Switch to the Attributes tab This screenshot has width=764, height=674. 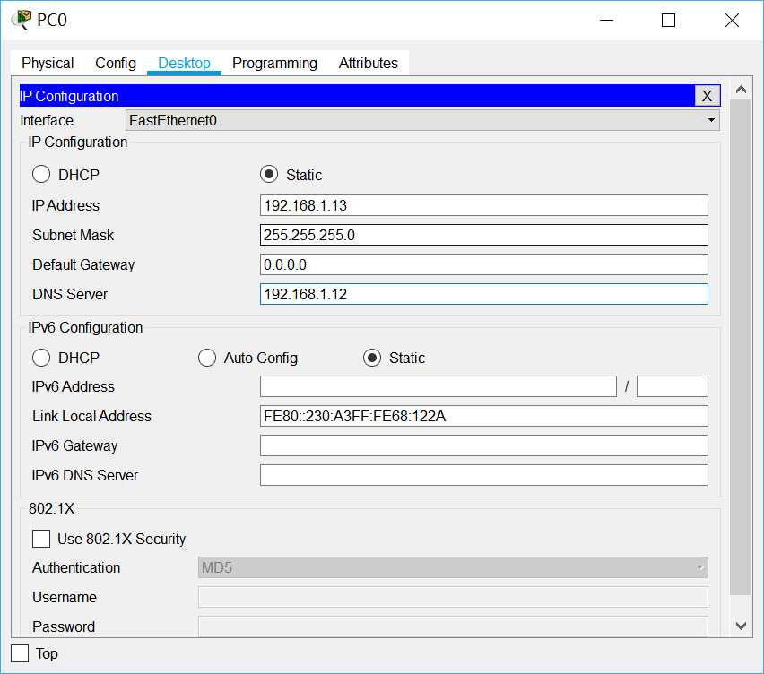click(x=369, y=64)
